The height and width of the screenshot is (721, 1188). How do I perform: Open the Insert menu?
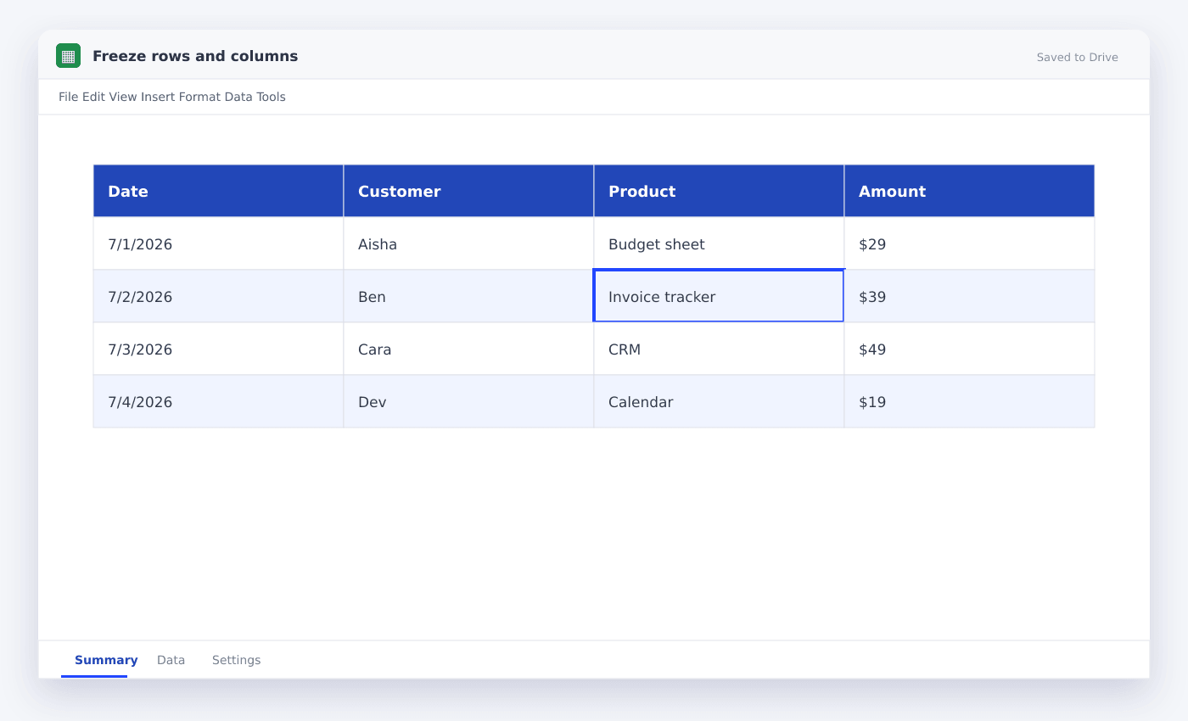[x=158, y=97]
